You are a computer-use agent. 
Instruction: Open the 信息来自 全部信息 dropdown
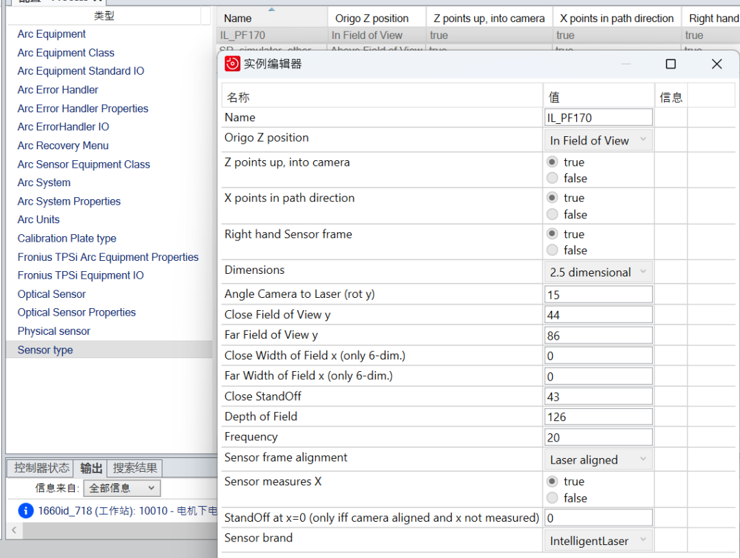(x=122, y=488)
